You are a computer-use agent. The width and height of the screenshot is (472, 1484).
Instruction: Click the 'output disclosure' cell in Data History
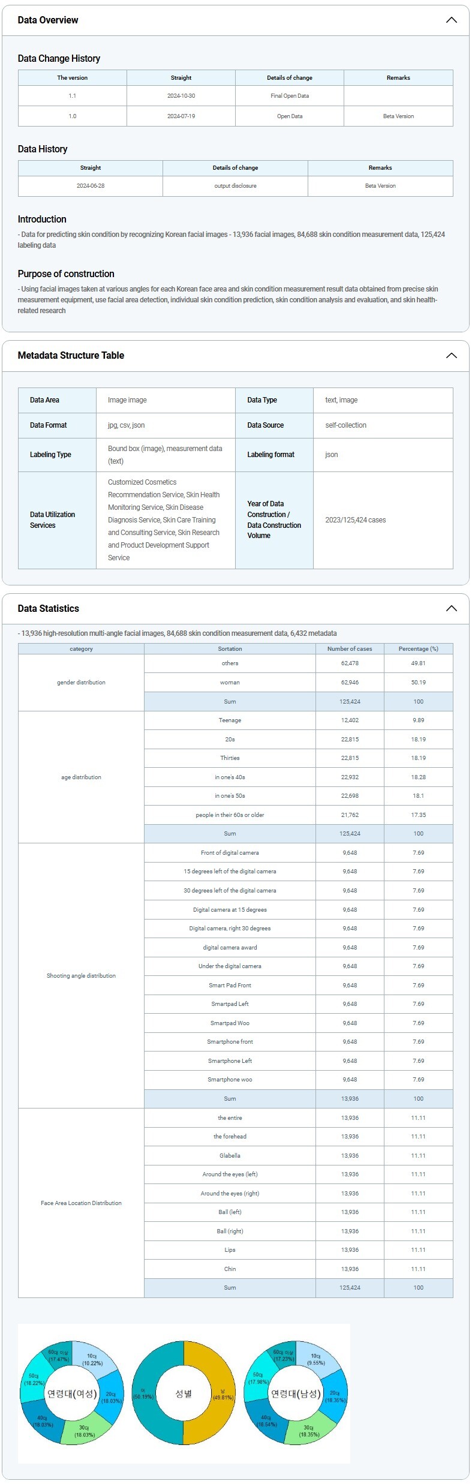[235, 186]
